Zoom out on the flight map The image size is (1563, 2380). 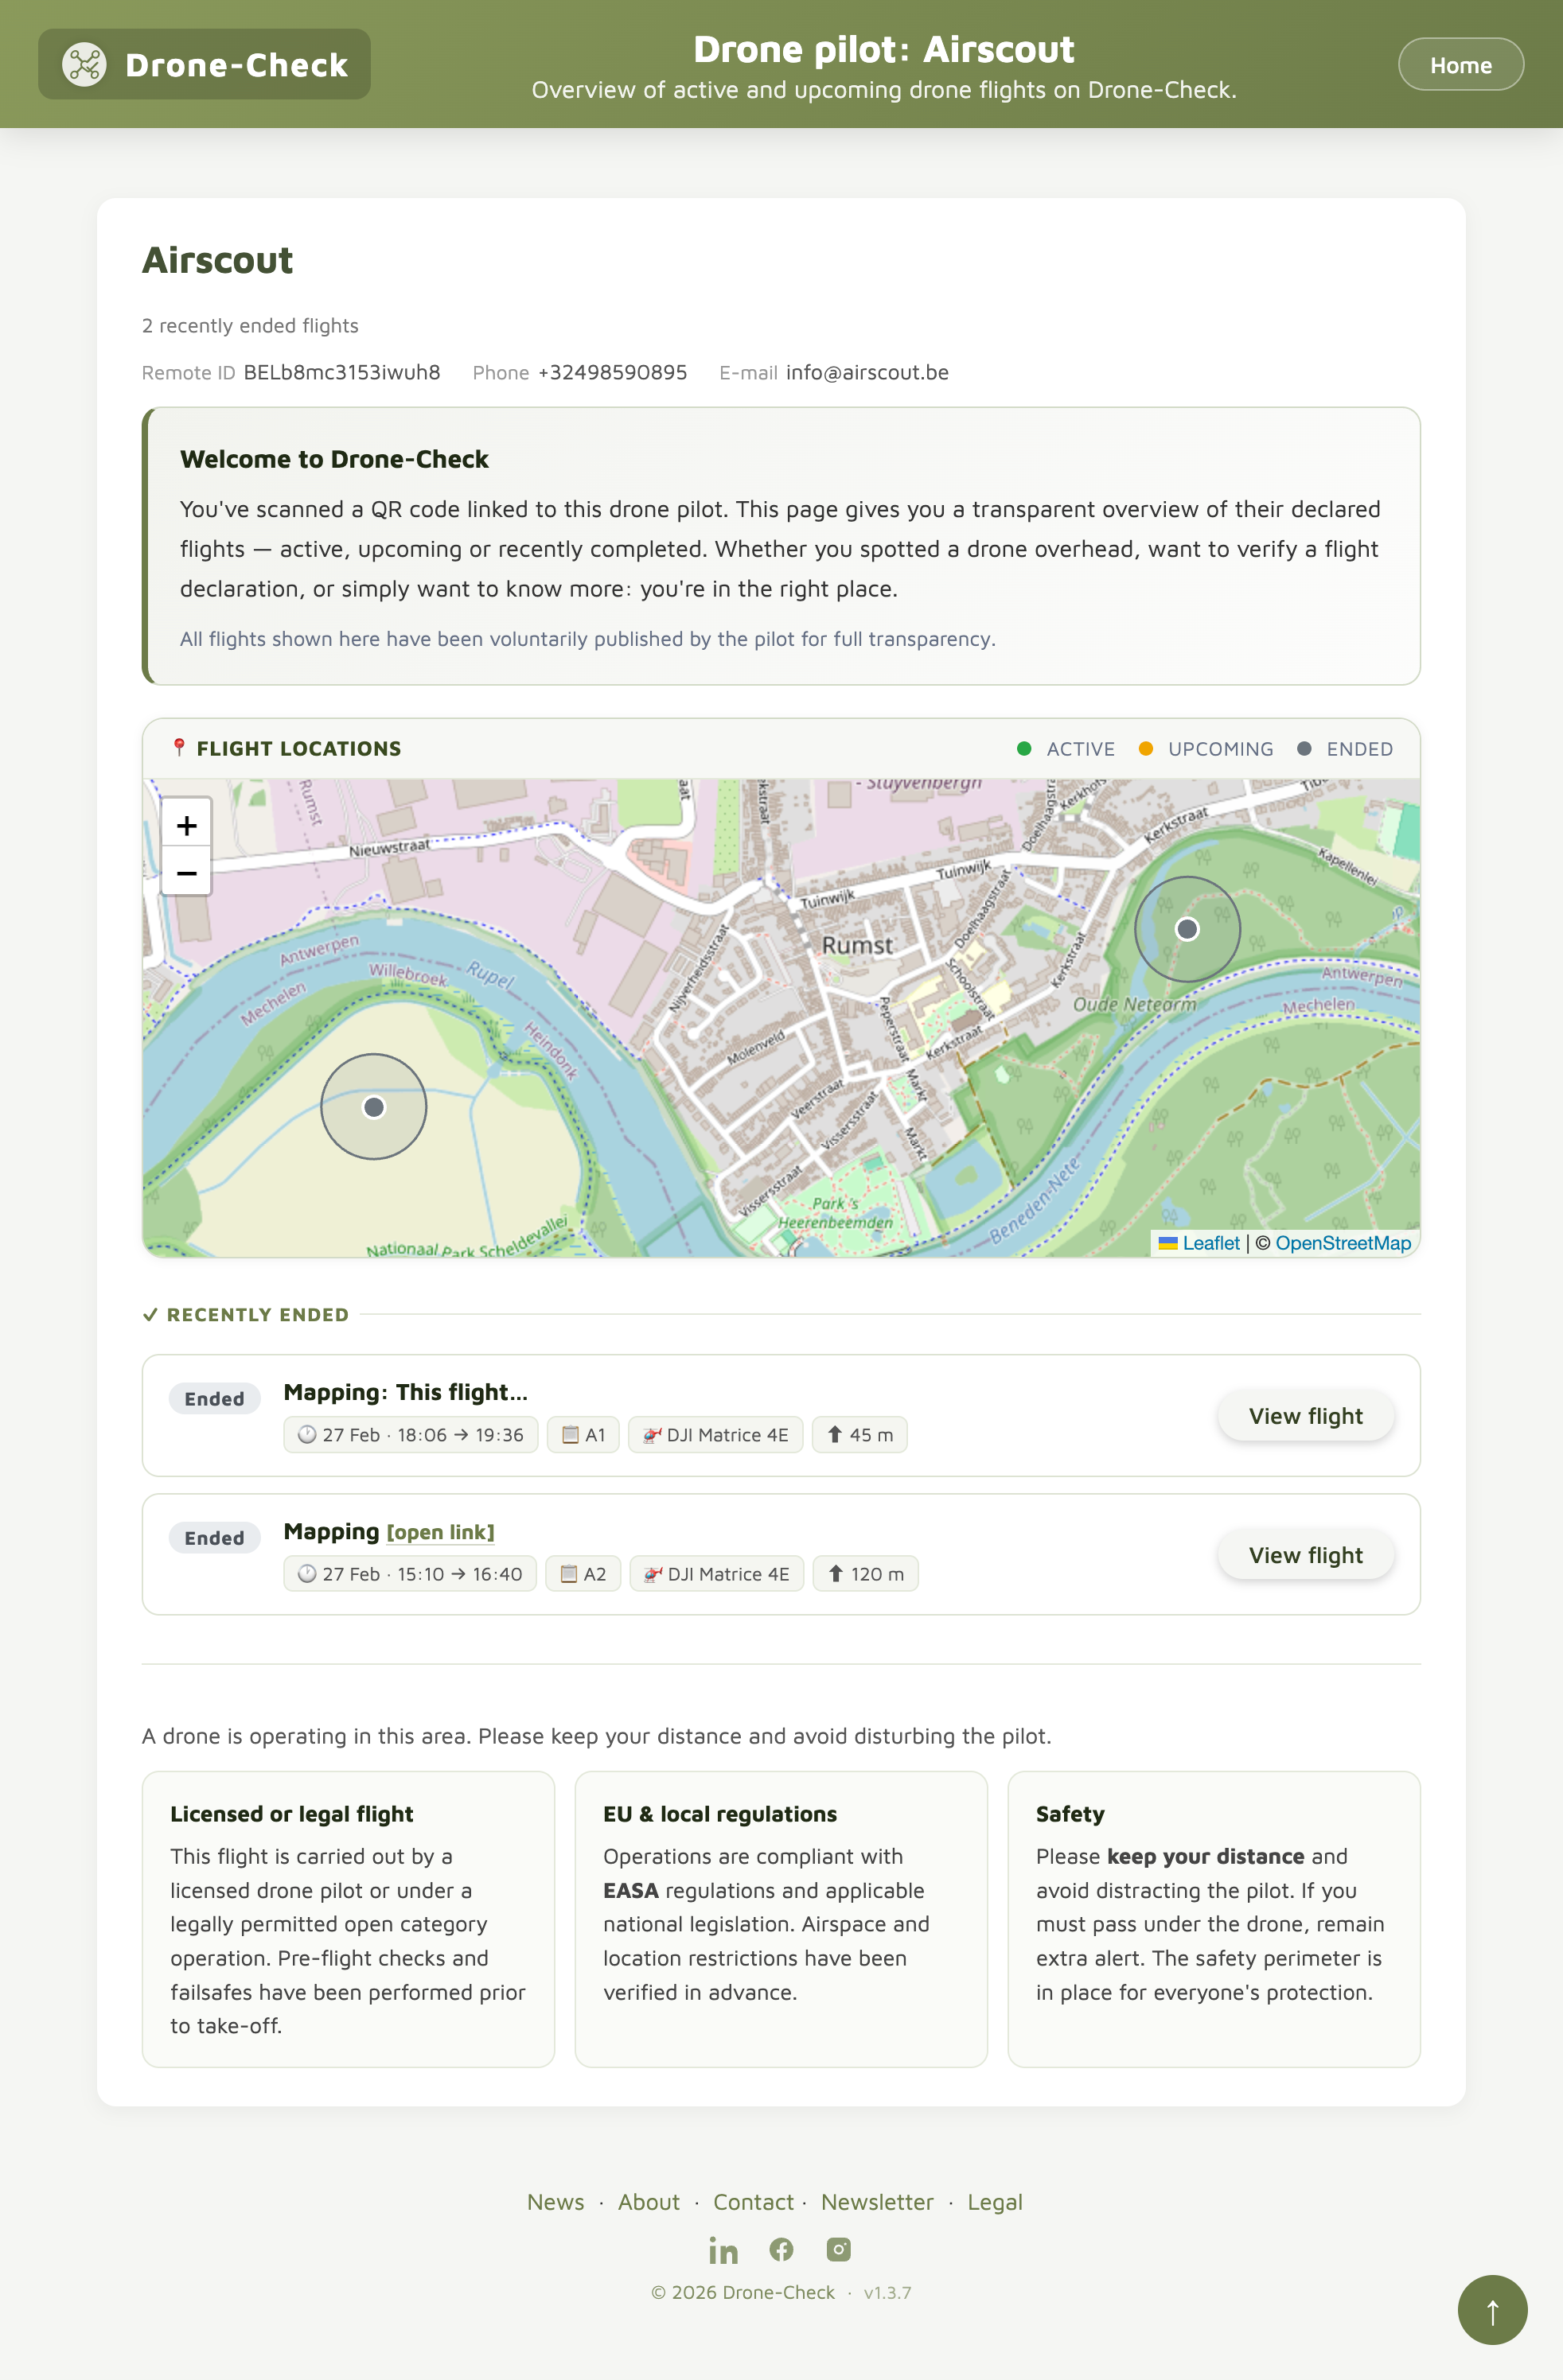pos(186,873)
